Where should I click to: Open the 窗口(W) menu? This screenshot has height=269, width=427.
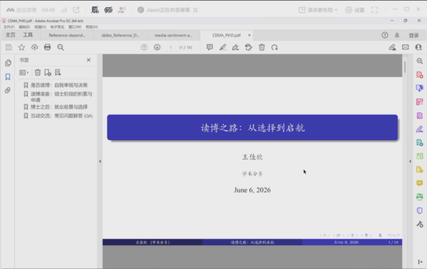[x=75, y=27]
